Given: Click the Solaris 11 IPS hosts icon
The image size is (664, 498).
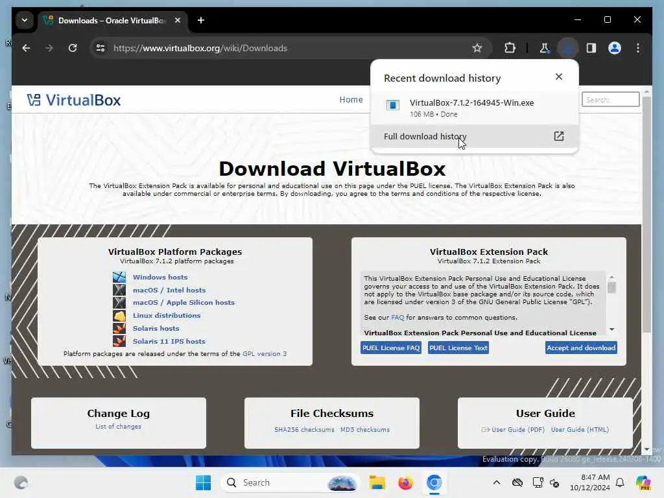Looking at the screenshot, I should 119,341.
